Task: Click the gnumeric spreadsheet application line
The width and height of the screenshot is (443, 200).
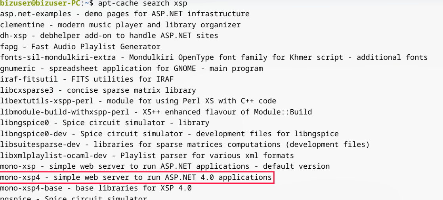Action: click(132, 69)
